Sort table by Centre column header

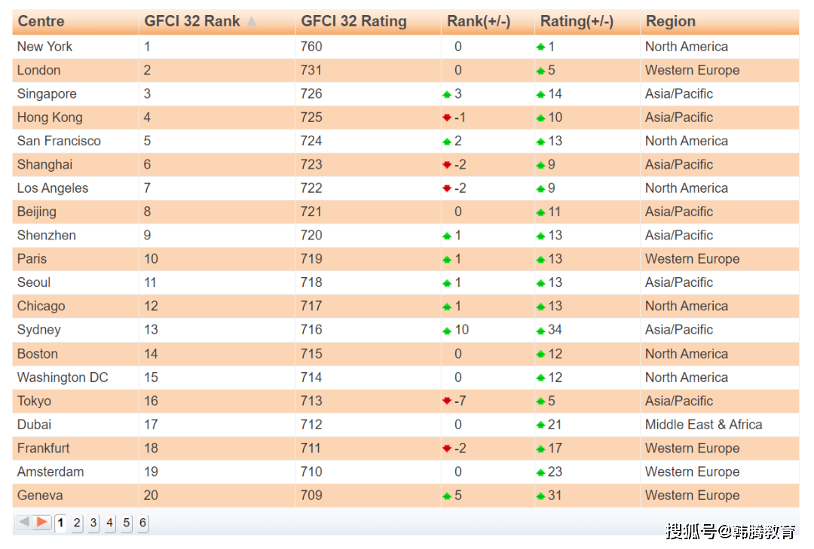click(x=41, y=22)
